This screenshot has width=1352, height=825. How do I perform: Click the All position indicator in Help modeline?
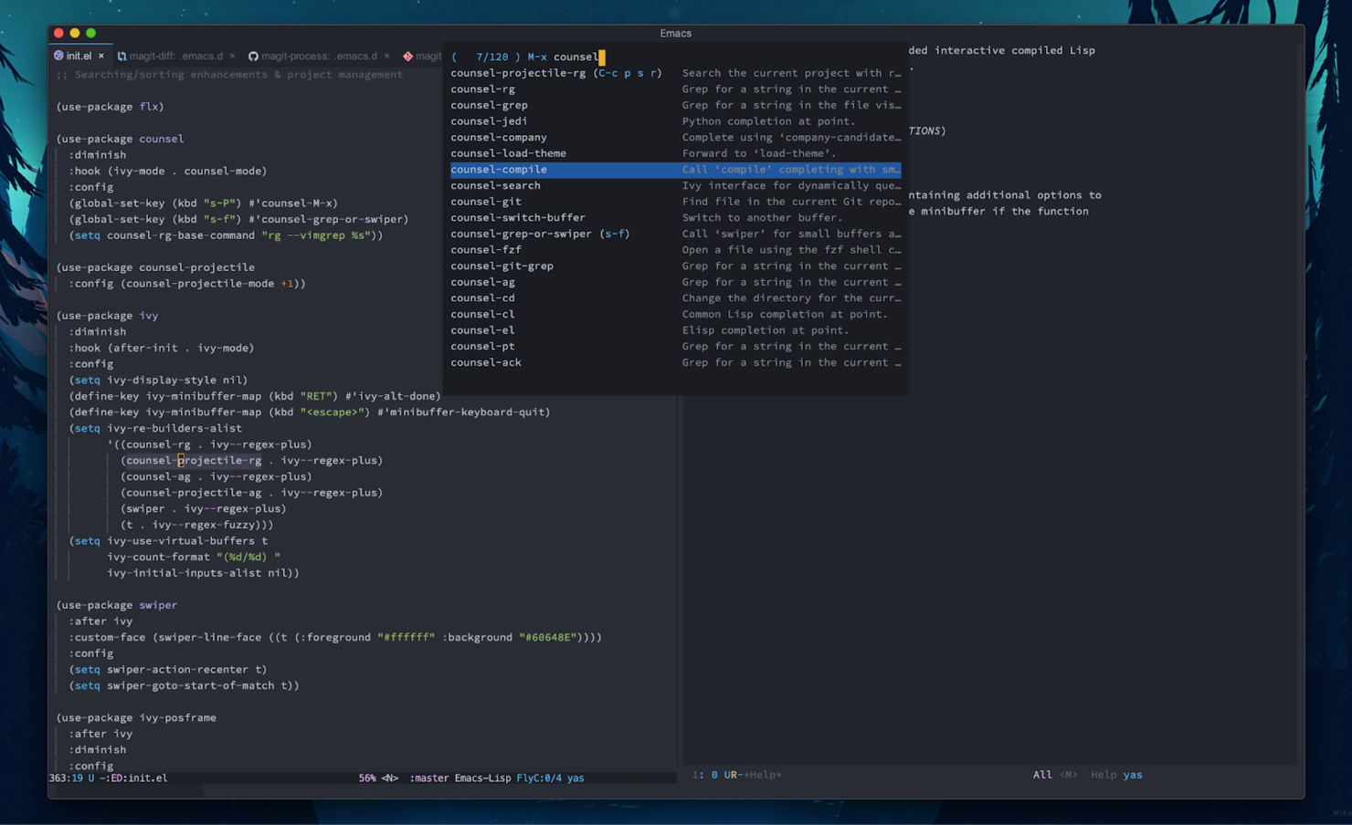point(1042,774)
